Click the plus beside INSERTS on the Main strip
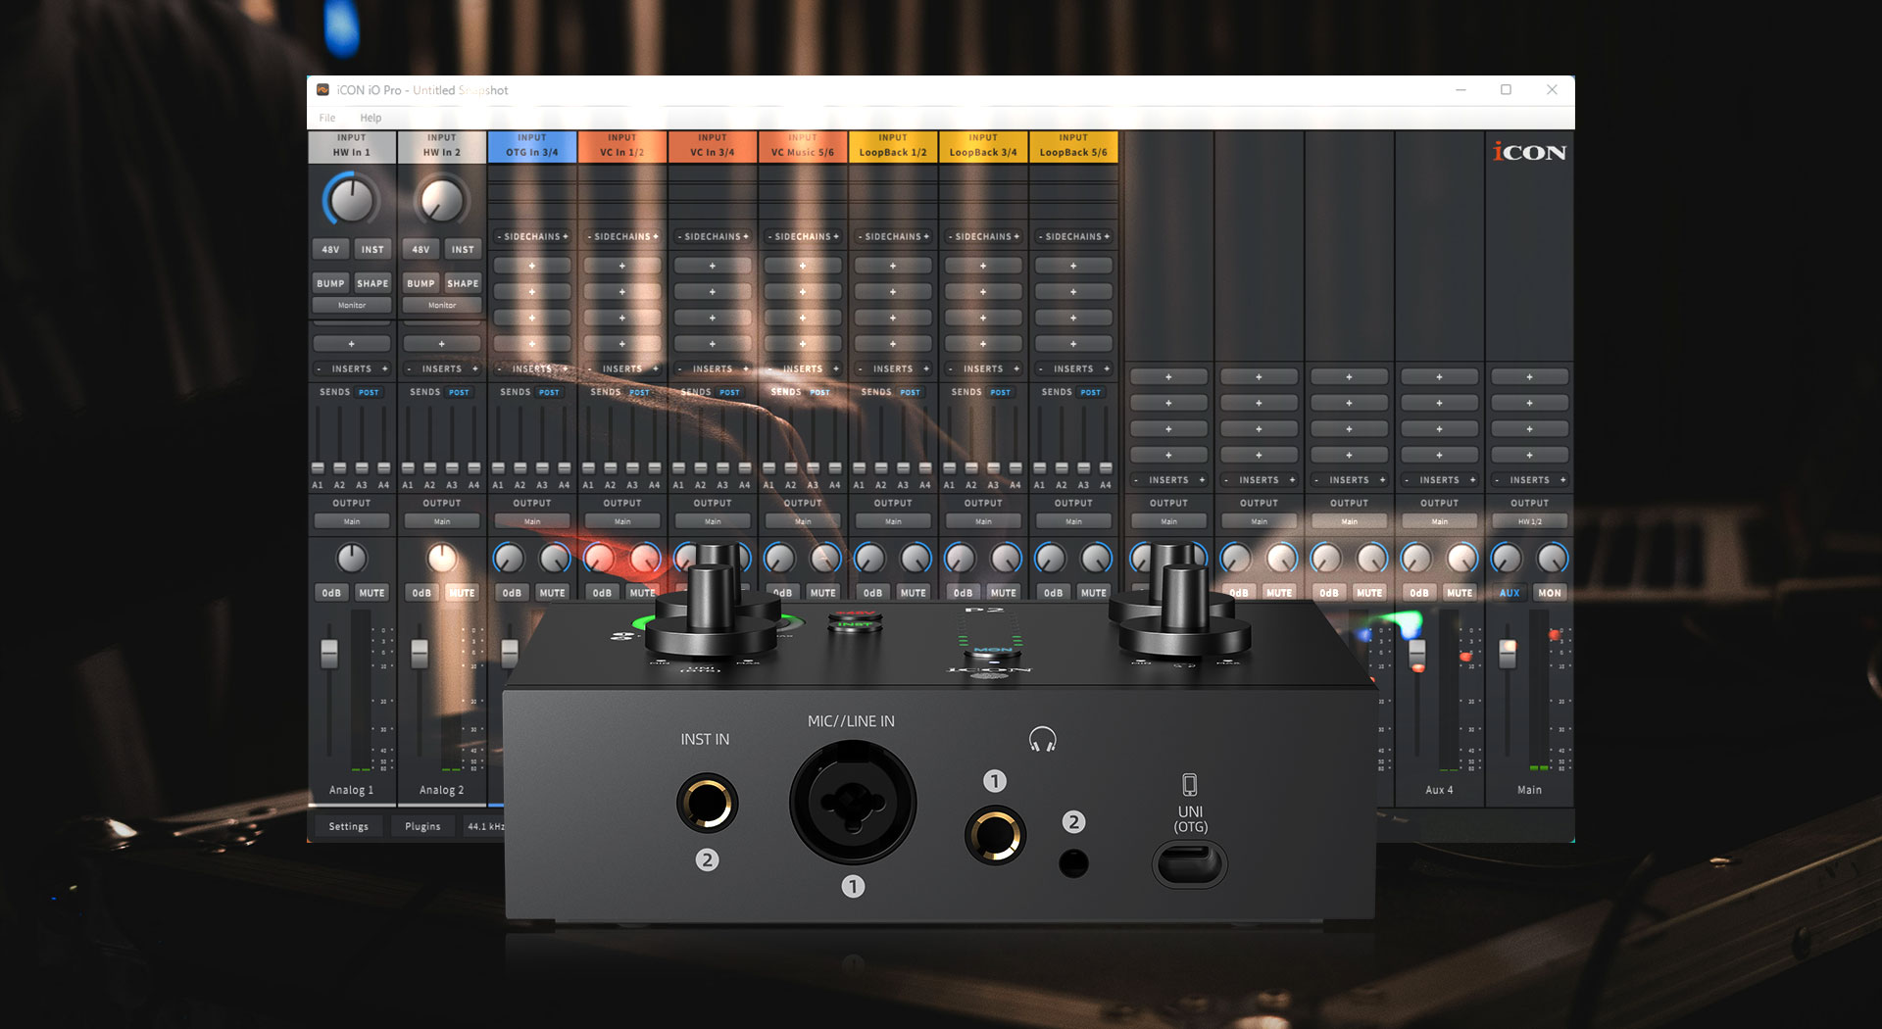 [1562, 480]
